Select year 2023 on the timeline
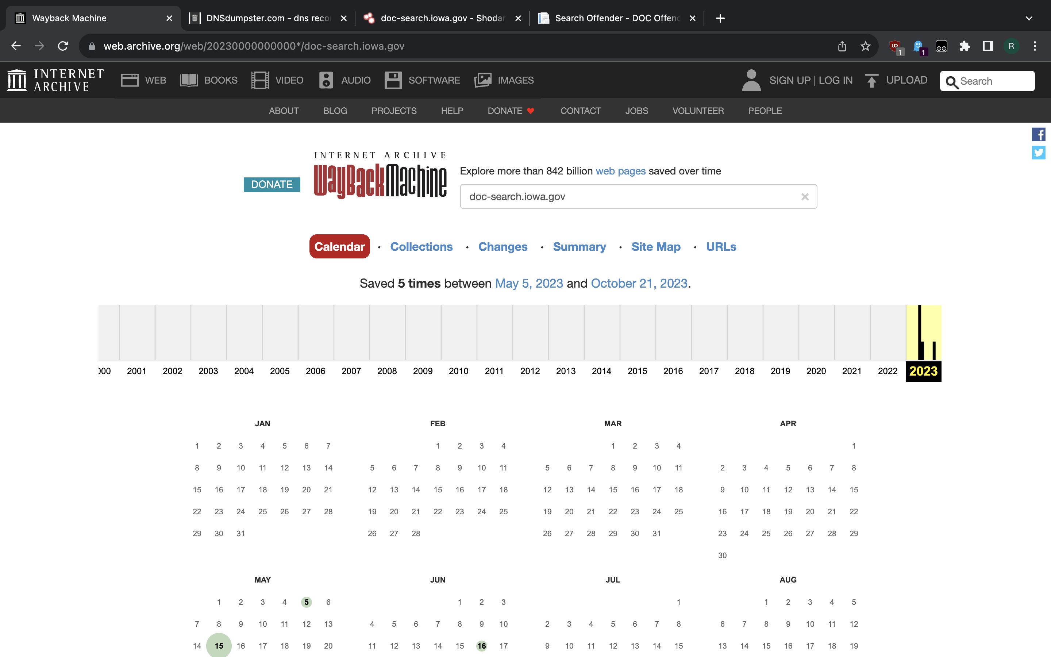The width and height of the screenshot is (1051, 657). click(923, 371)
